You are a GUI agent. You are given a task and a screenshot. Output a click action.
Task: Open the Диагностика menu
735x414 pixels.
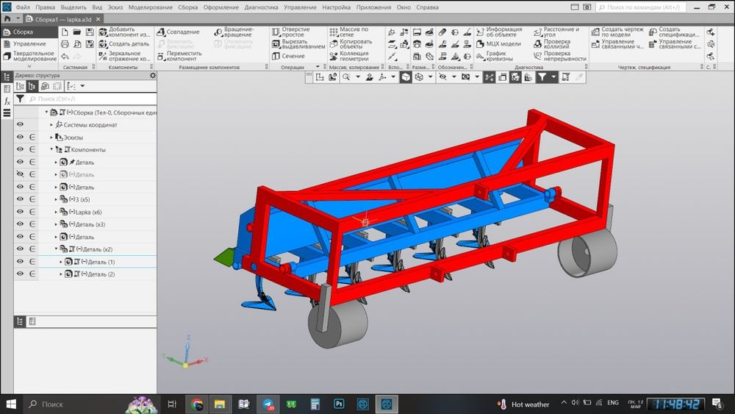click(x=261, y=7)
